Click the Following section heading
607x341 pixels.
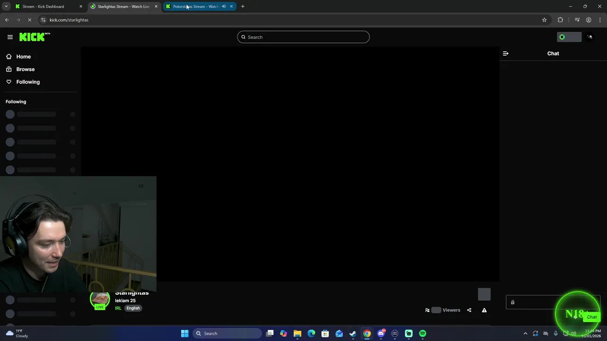(16, 102)
